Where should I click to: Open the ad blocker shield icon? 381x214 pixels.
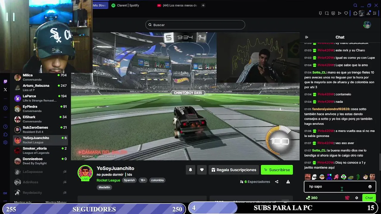click(x=333, y=13)
